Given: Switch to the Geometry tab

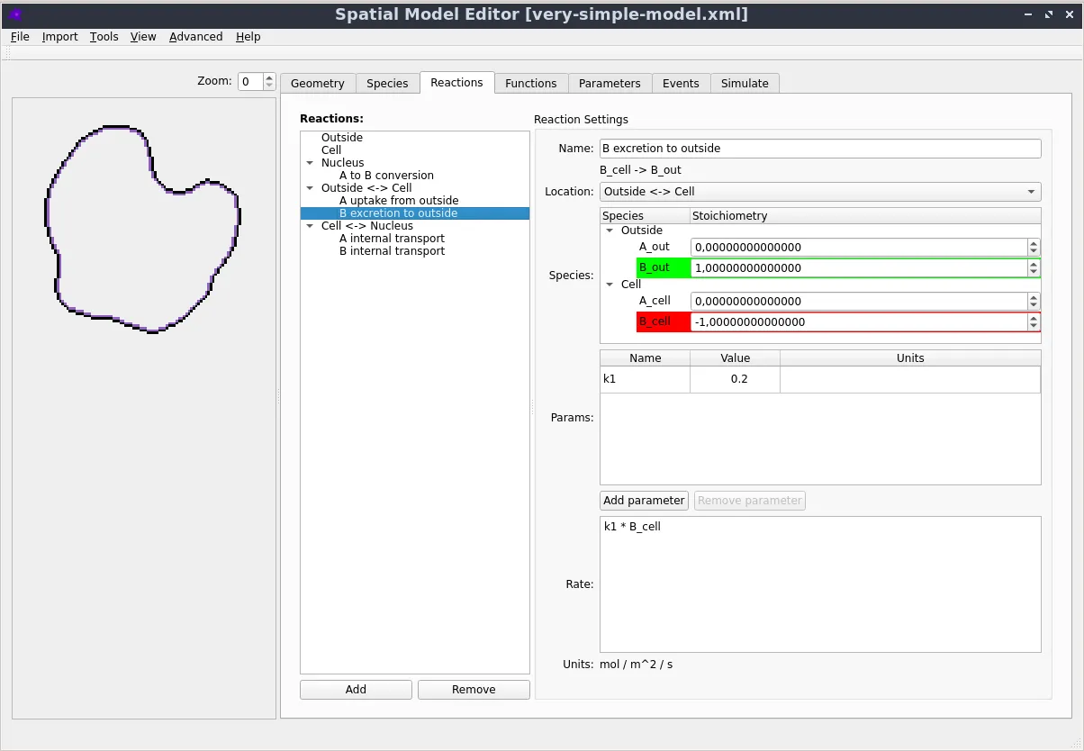Looking at the screenshot, I should pyautogui.click(x=318, y=83).
